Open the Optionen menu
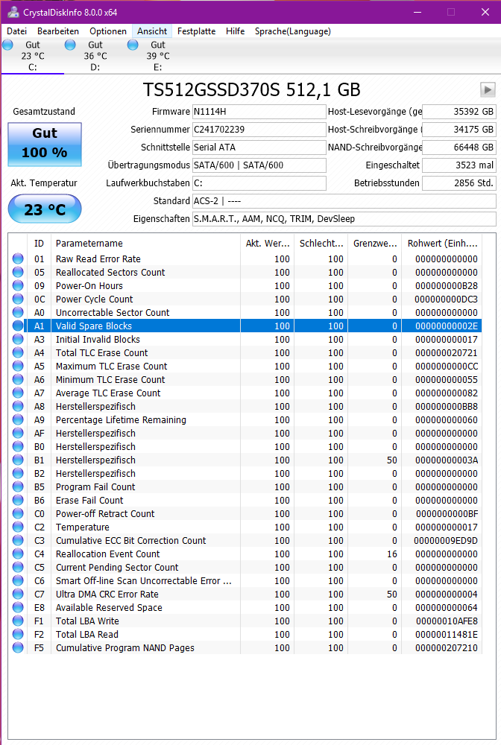The height and width of the screenshot is (745, 501). (x=108, y=31)
